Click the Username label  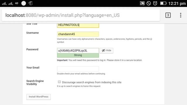32,33
